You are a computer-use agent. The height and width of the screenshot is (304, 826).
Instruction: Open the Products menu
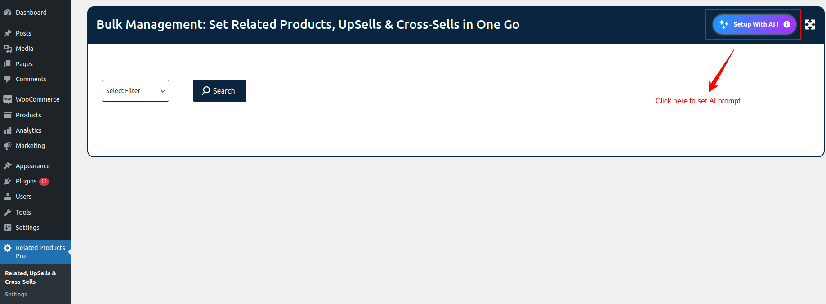28,115
